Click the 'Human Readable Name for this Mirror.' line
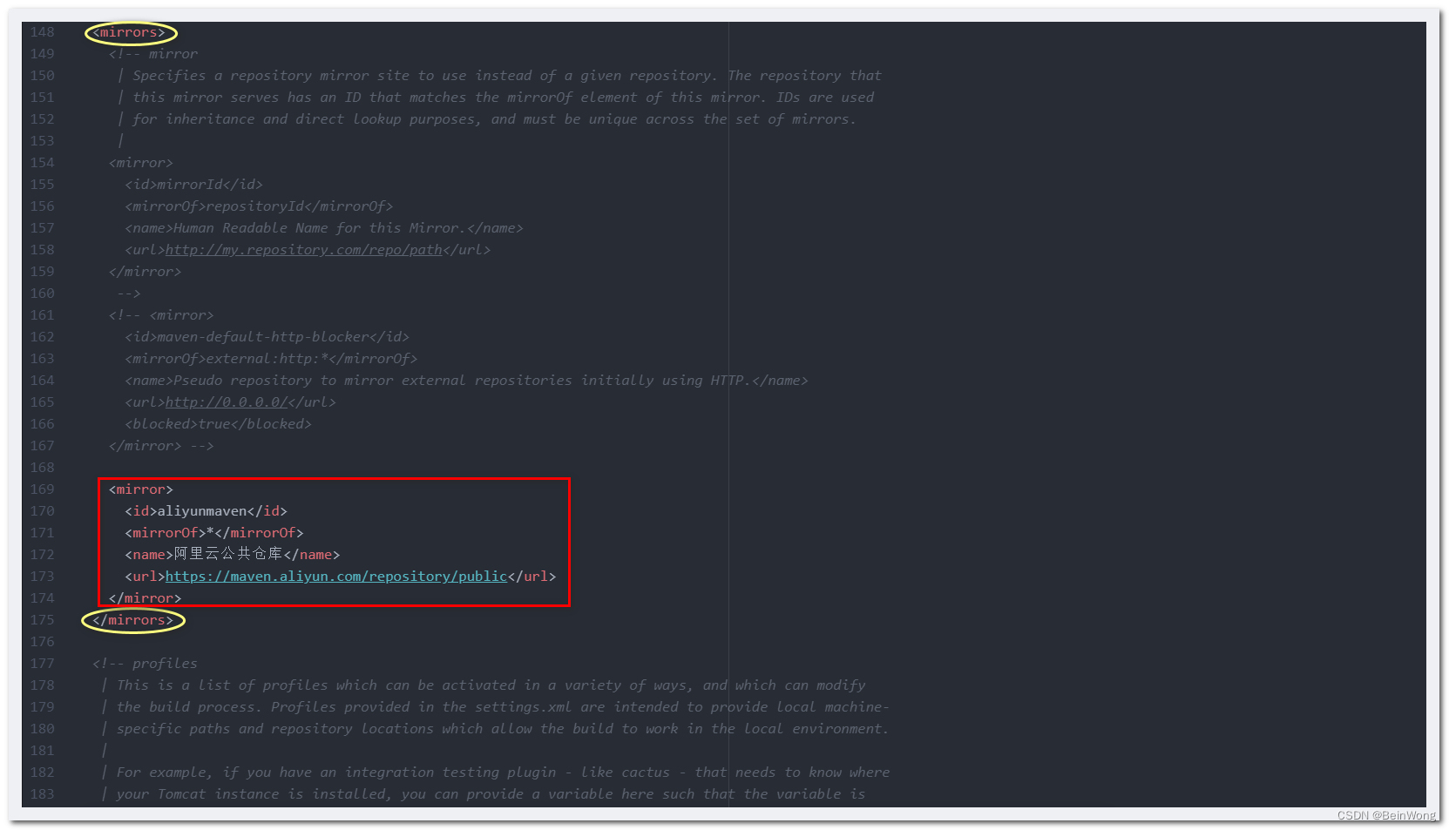The height and width of the screenshot is (830, 1449). click(324, 228)
